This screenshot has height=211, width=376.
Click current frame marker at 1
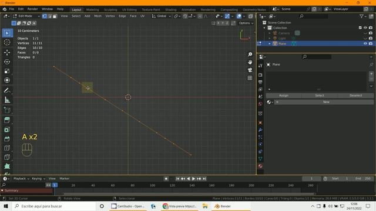point(55,185)
